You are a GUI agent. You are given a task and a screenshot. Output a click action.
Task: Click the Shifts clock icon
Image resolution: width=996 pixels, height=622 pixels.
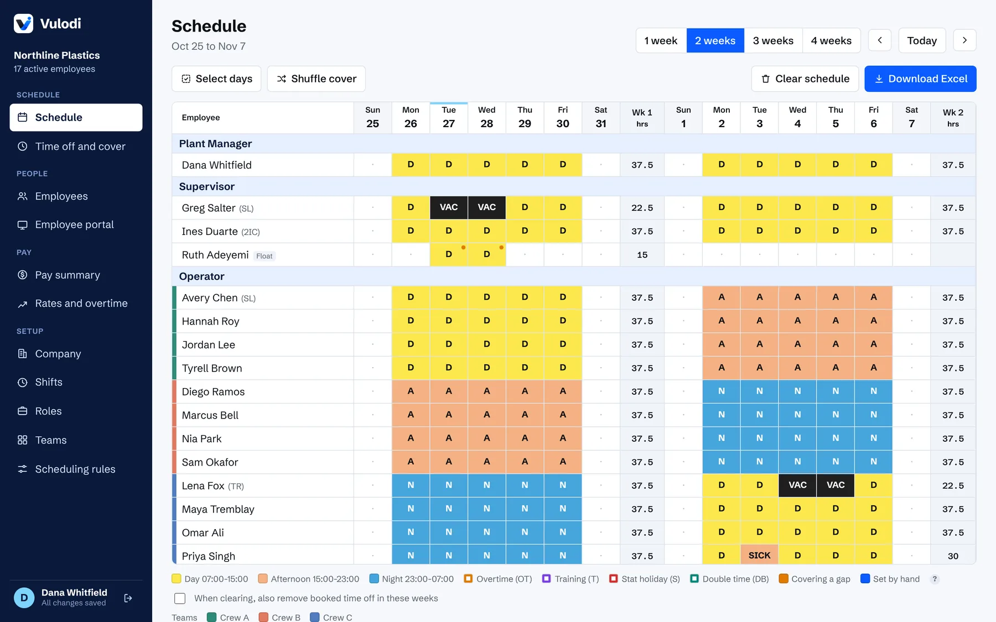pos(23,382)
